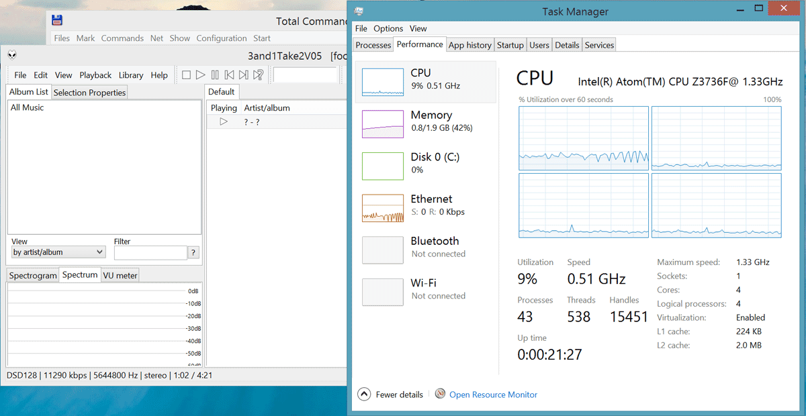Open the foobar2000 File menu
This screenshot has height=416, width=806.
(20, 75)
